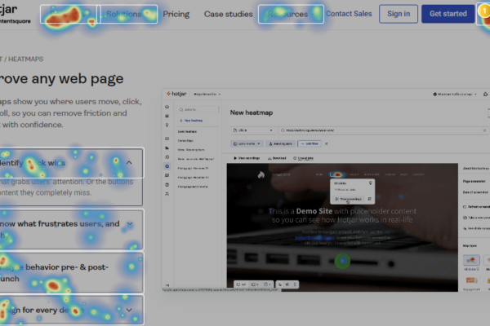
Task: Click the thumbs-up icon at demo app top right
Action: click(485, 94)
